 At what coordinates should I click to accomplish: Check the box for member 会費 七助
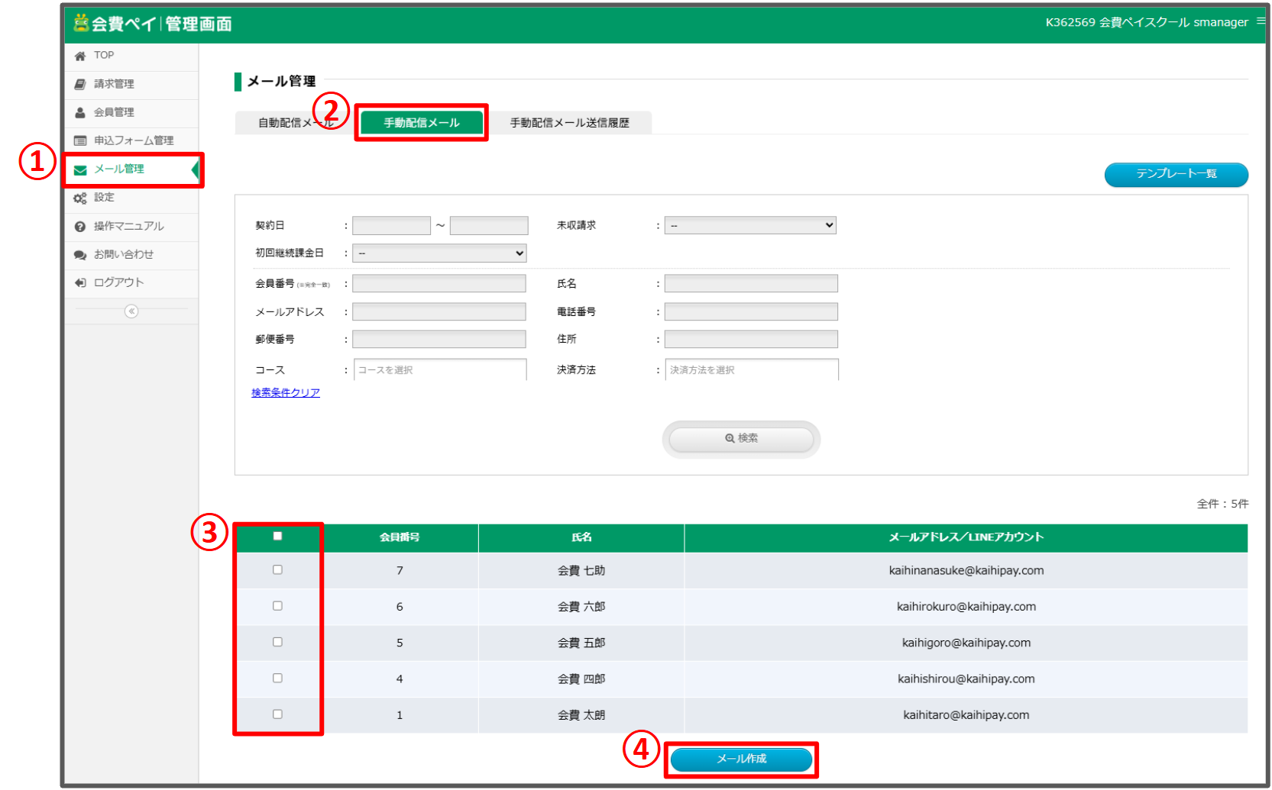point(277,570)
